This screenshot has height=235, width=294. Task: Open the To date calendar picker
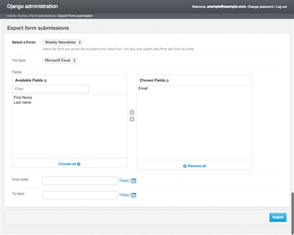tap(134, 195)
